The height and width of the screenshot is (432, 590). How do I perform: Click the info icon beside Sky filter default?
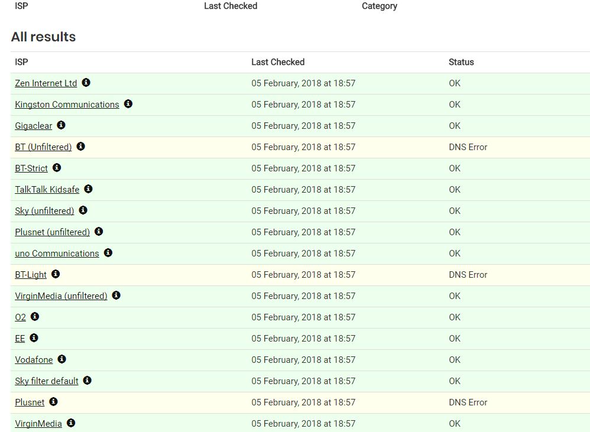87,381
